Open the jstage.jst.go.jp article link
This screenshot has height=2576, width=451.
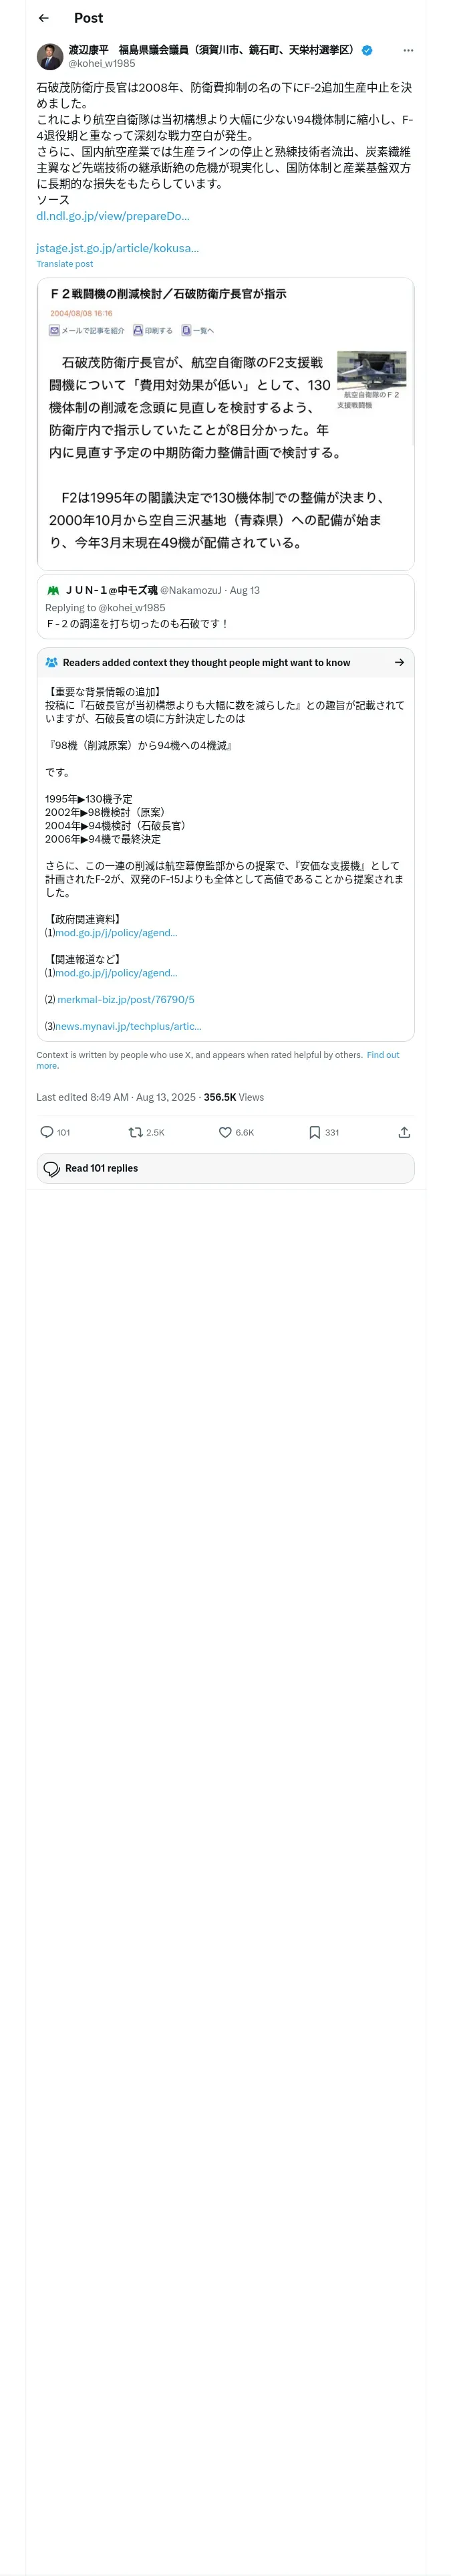pyautogui.click(x=117, y=248)
